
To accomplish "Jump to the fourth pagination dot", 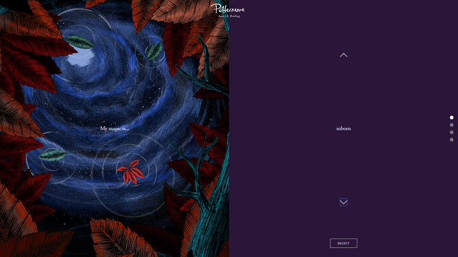I will click(x=452, y=140).
